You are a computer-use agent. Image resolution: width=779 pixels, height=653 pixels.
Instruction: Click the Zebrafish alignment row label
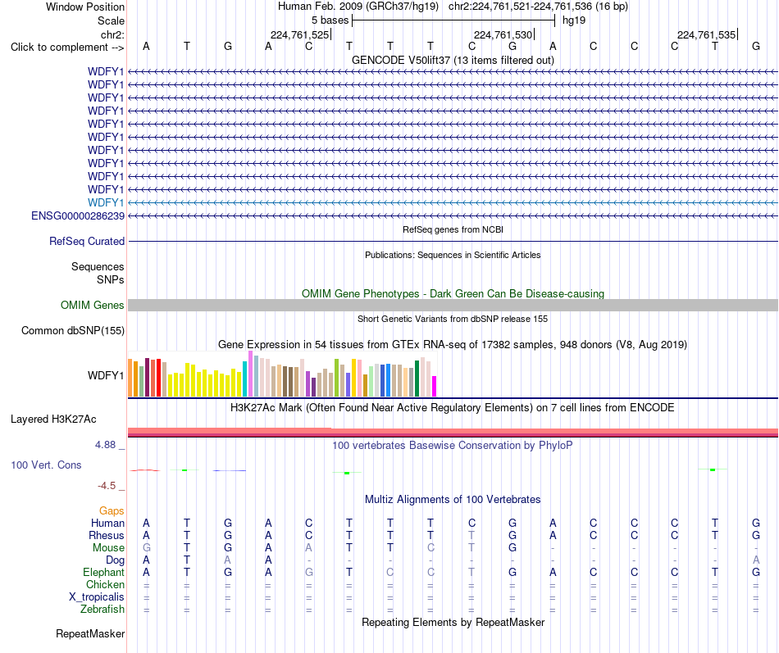point(102,610)
